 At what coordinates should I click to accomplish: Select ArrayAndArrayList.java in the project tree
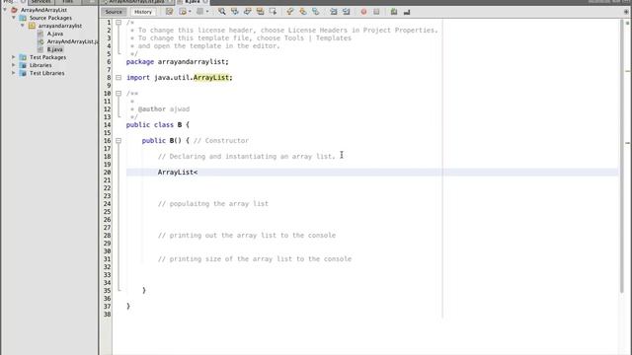pos(72,41)
